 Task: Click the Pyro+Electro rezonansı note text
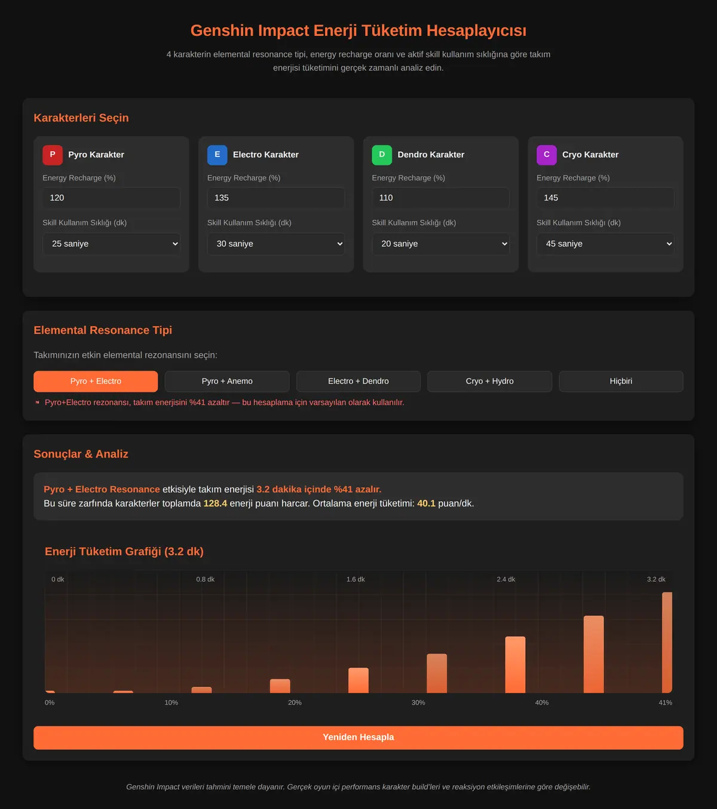click(225, 403)
